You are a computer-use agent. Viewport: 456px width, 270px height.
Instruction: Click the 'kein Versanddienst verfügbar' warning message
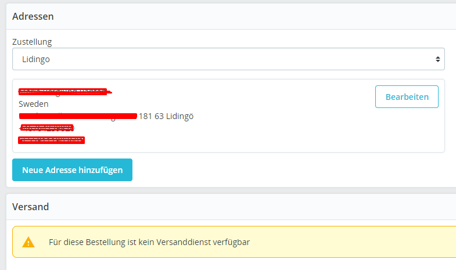[x=149, y=242]
